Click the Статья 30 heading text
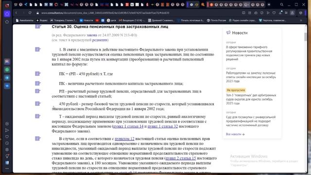 pos(110,27)
